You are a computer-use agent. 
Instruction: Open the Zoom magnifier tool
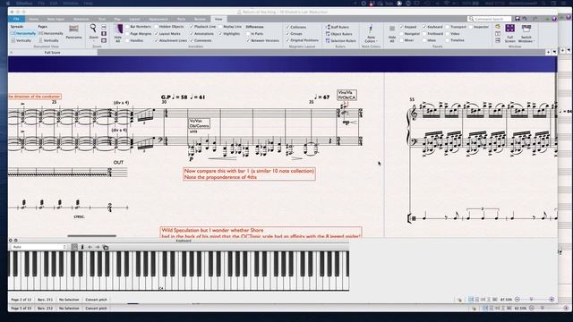tap(93, 28)
